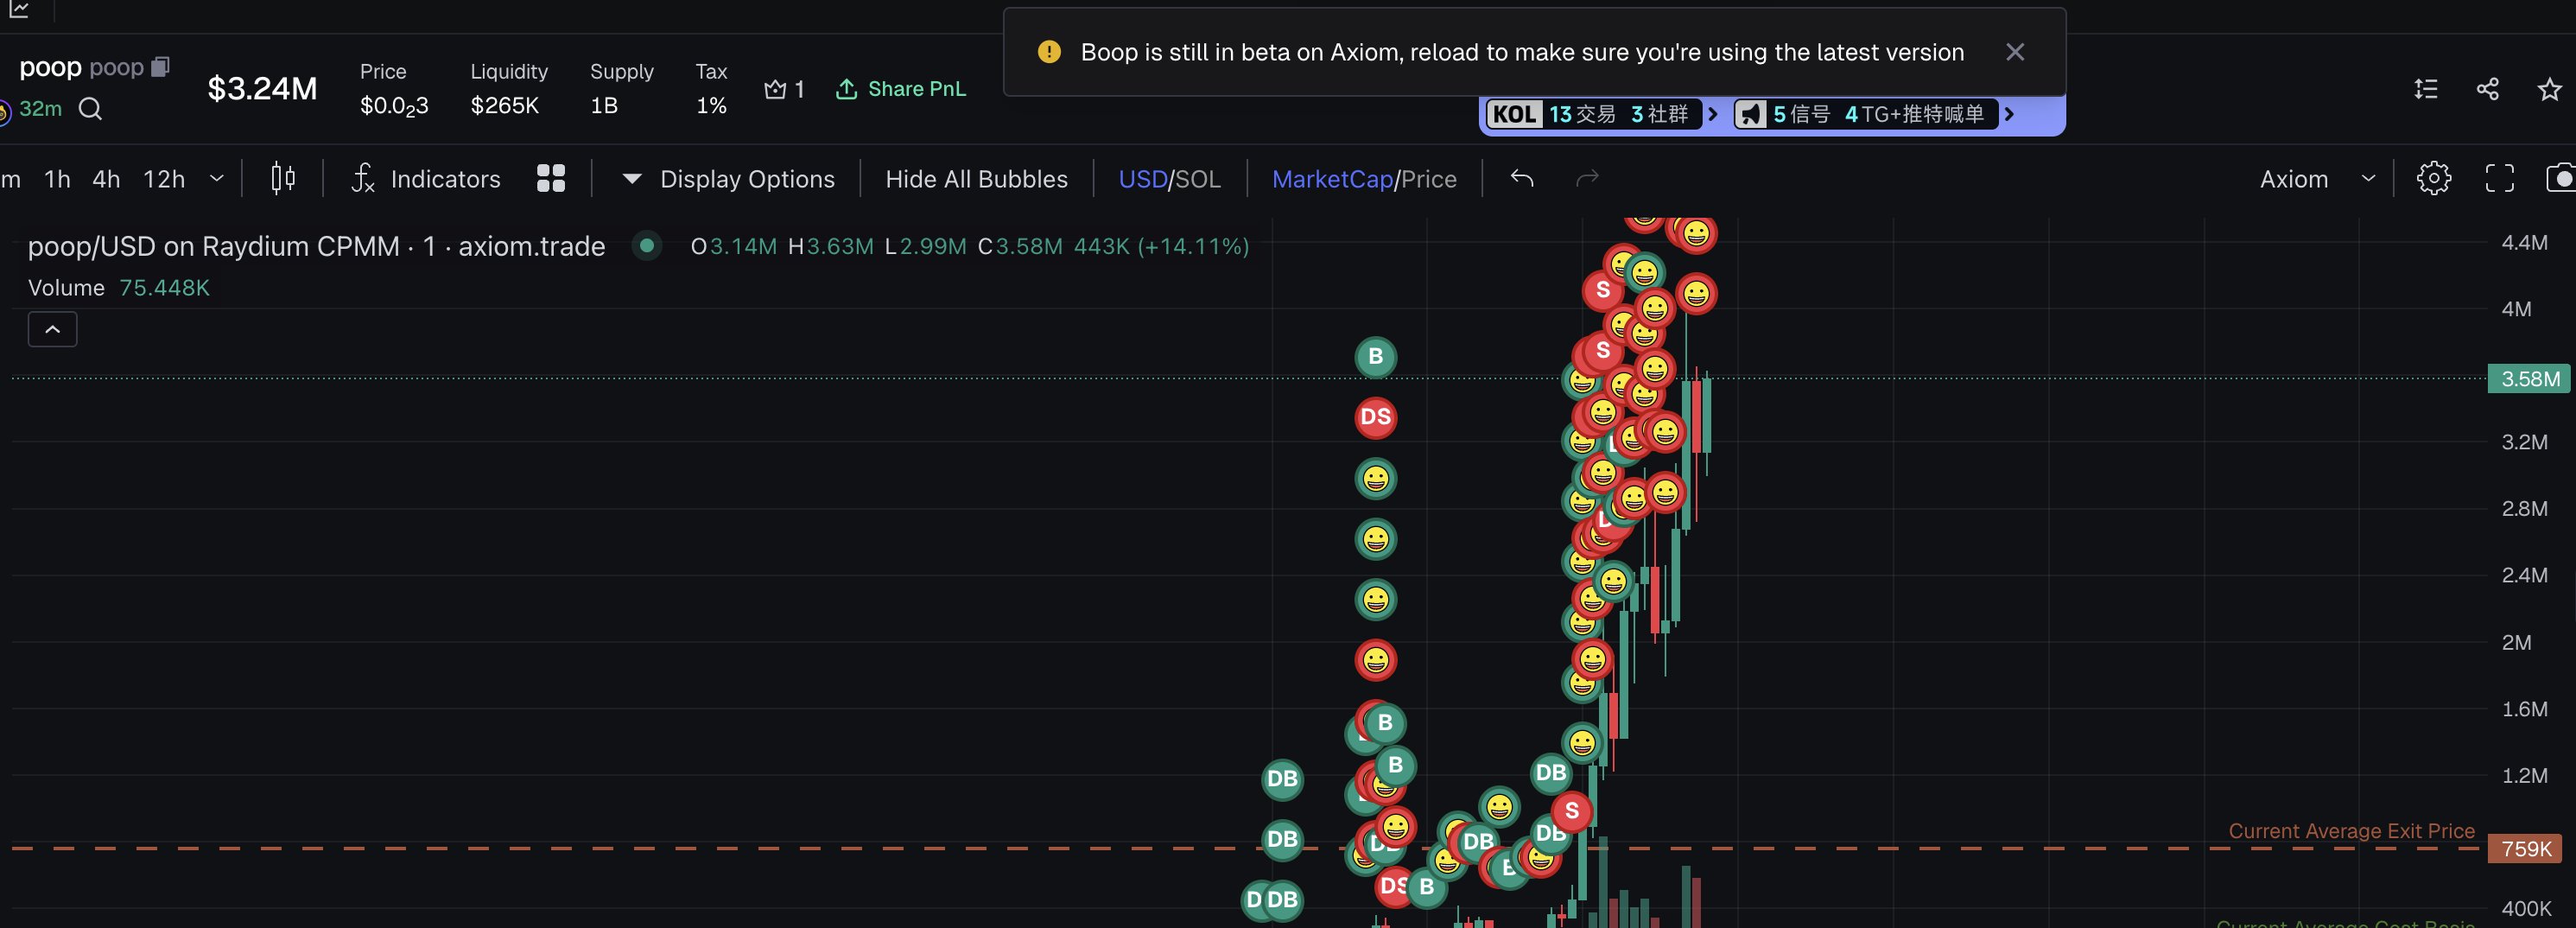Undo last chart action
2576x928 pixels.
(1521, 178)
